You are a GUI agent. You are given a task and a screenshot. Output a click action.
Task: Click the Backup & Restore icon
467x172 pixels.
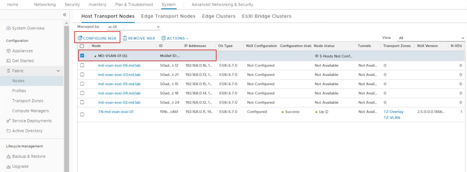point(9,156)
